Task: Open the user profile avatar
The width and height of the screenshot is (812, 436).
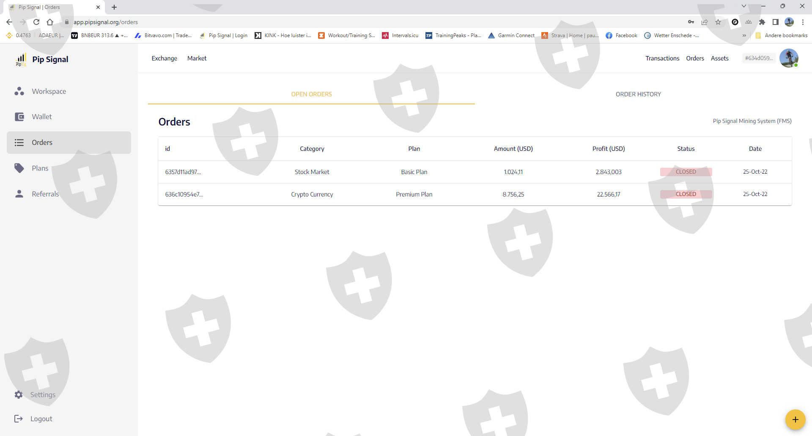Action: 789,58
